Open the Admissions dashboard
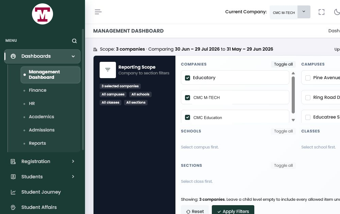Screen dimensions: 340x214 point(41,130)
